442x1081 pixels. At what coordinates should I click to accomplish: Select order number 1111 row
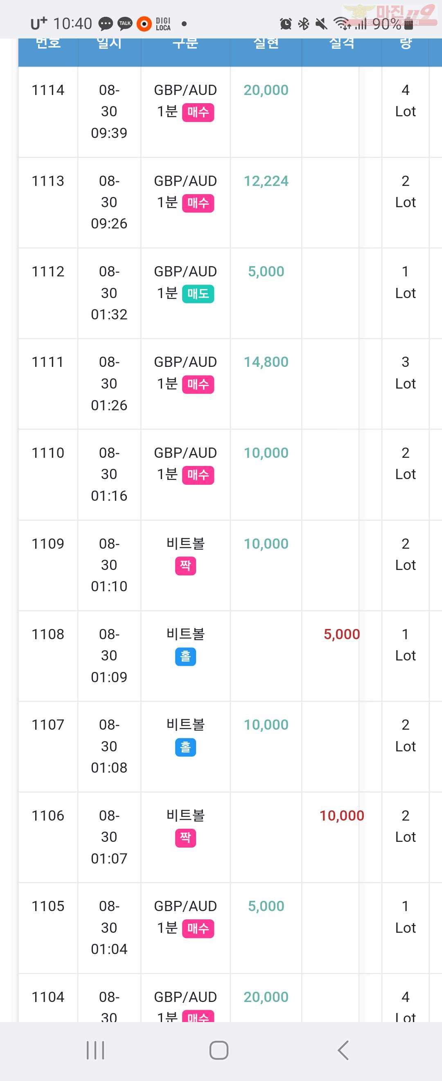point(230,384)
